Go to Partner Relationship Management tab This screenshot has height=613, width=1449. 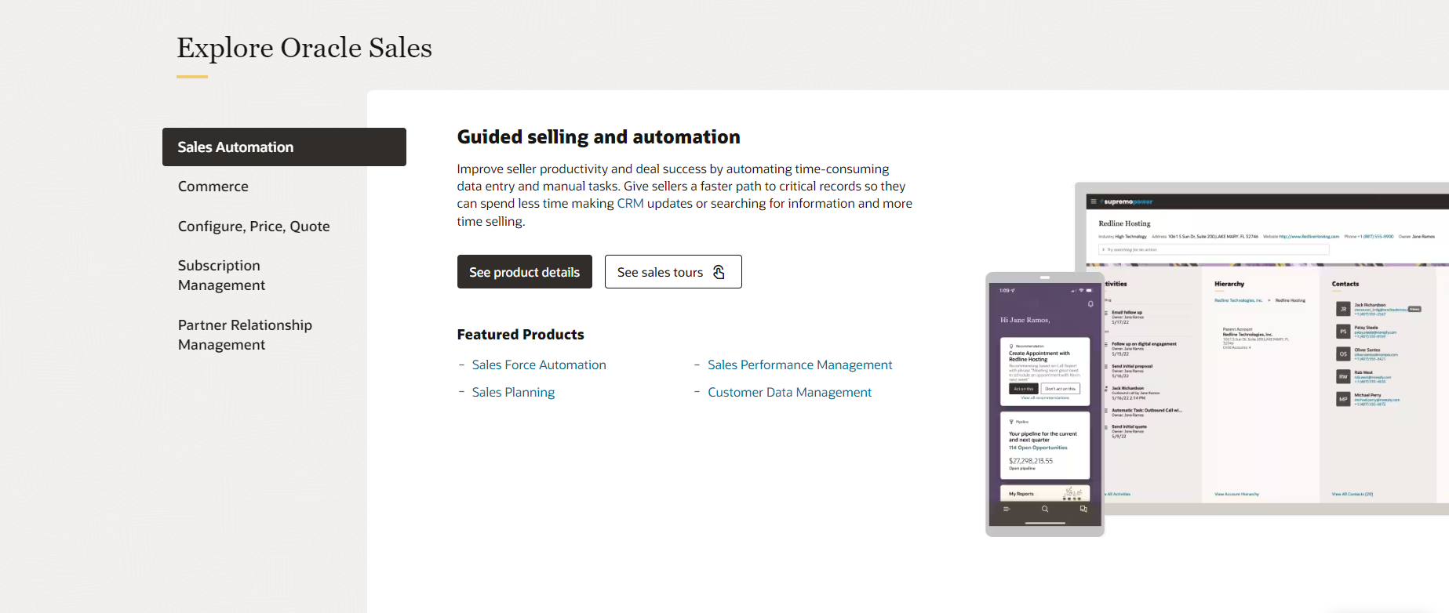click(x=245, y=335)
